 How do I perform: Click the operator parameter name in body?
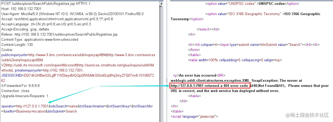point(8,106)
